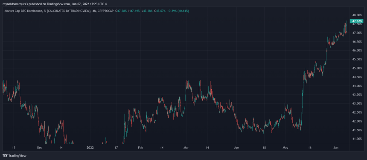Click the '18' April date label
The image size is (367, 160).
[264, 148]
